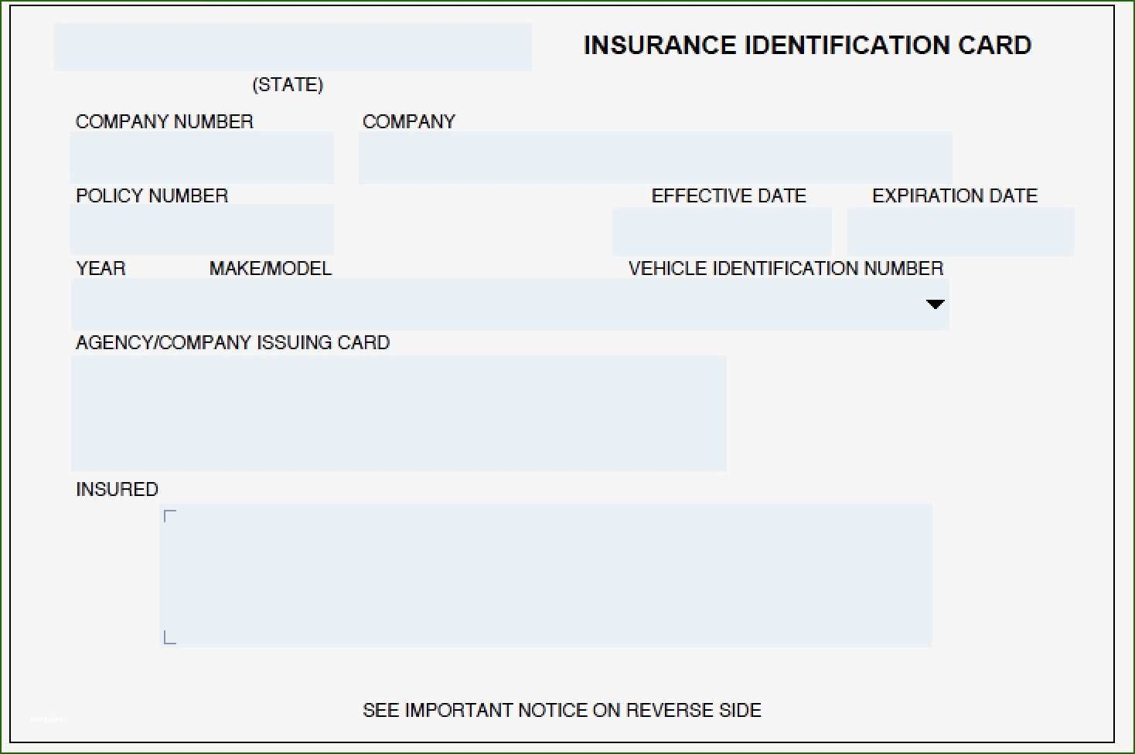This screenshot has height=754, width=1135.
Task: Click the Insurance Identification Card heading
Action: click(807, 46)
